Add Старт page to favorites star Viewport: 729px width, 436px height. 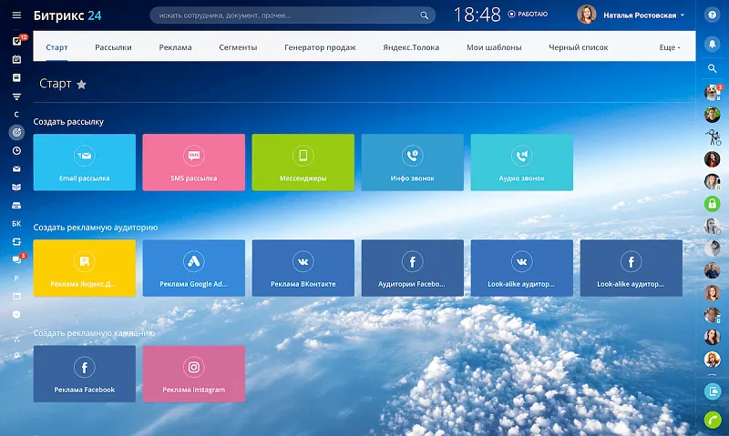(81, 85)
